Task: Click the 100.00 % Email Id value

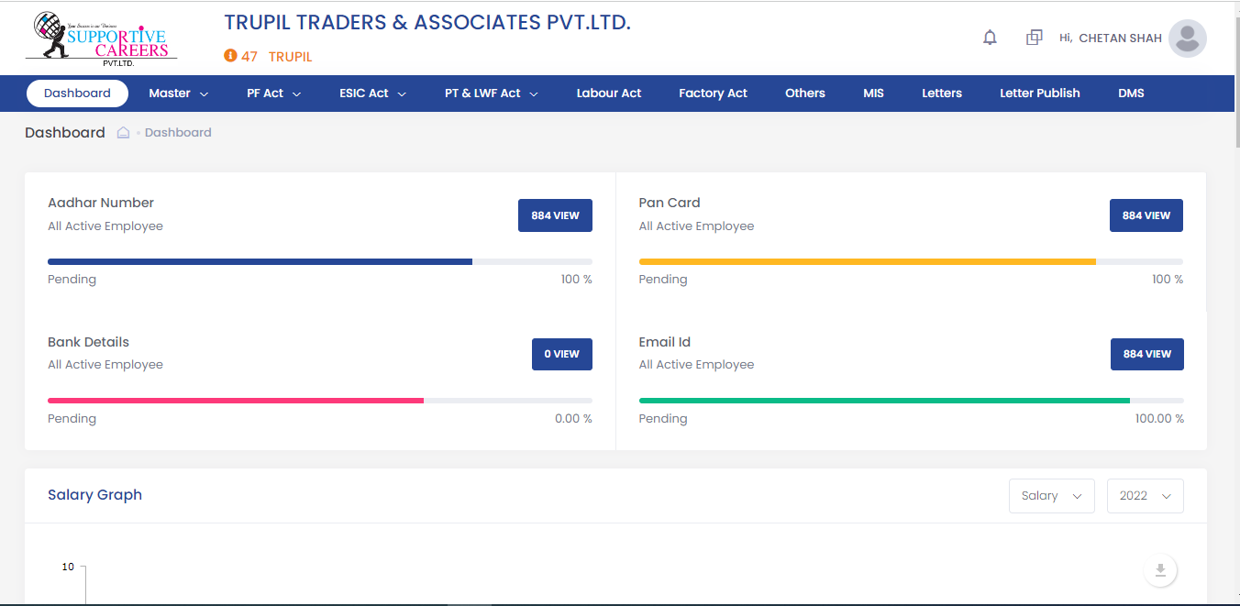Action: (1159, 419)
